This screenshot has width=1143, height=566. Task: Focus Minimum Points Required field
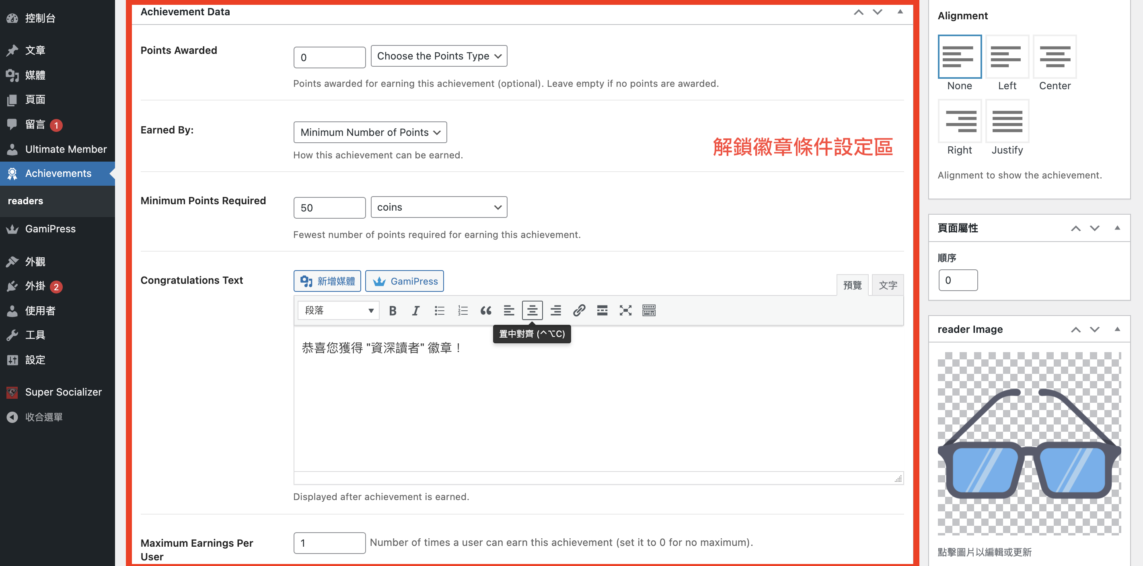pos(329,207)
